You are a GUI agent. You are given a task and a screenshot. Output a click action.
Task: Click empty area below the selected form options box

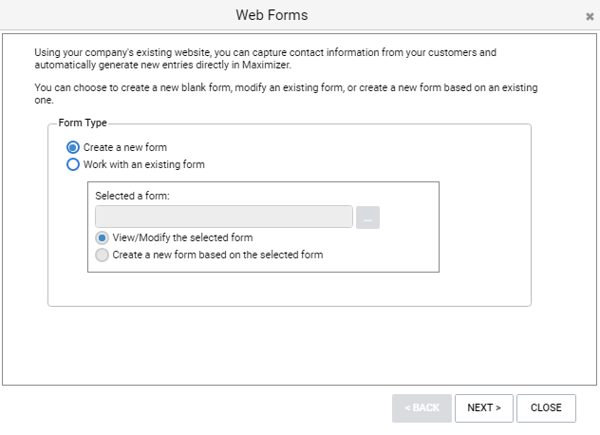pos(263,289)
